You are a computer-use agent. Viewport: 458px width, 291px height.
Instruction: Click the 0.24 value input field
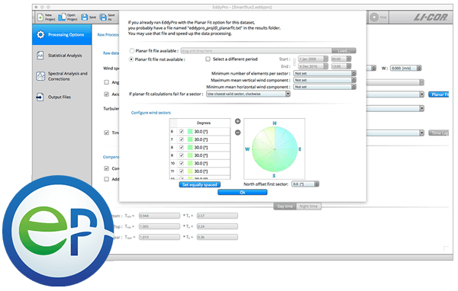(217, 226)
